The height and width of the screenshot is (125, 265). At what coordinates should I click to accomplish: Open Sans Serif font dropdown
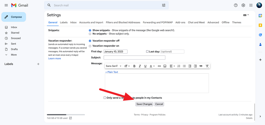[x=114, y=66]
